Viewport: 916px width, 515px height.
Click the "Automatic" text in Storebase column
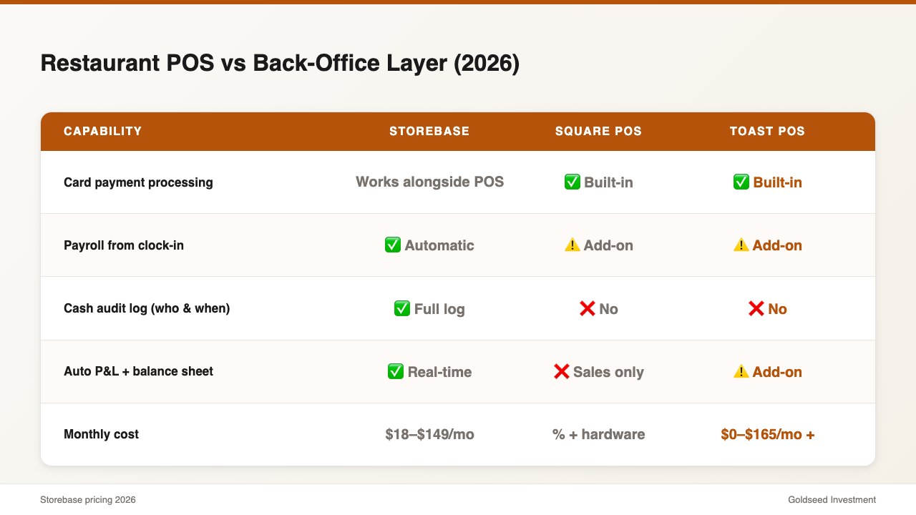[x=439, y=245]
